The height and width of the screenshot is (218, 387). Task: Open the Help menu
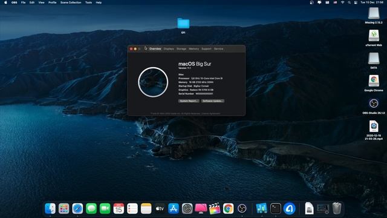(99, 2)
